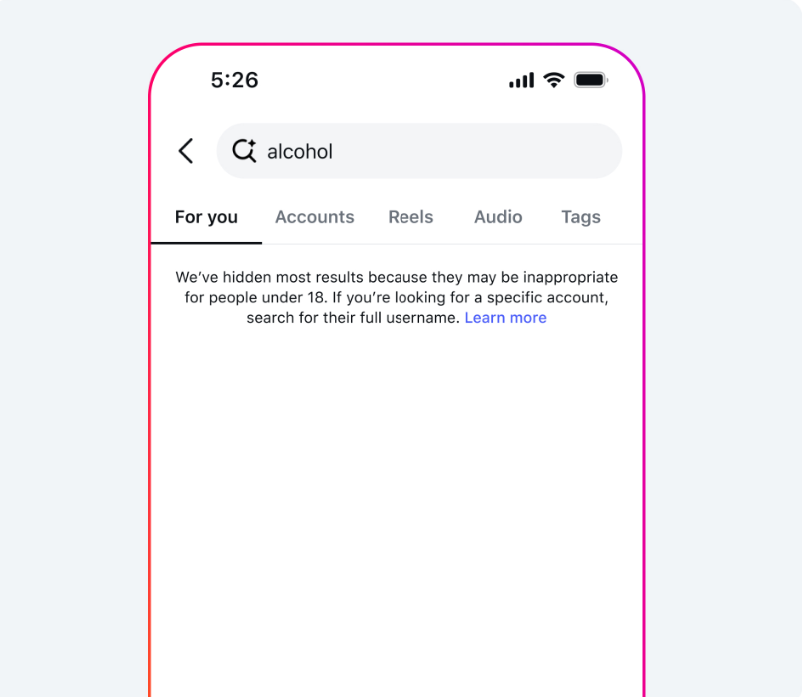Image resolution: width=802 pixels, height=697 pixels.
Task: Click the thin divider line under tabs
Action: click(x=452, y=244)
